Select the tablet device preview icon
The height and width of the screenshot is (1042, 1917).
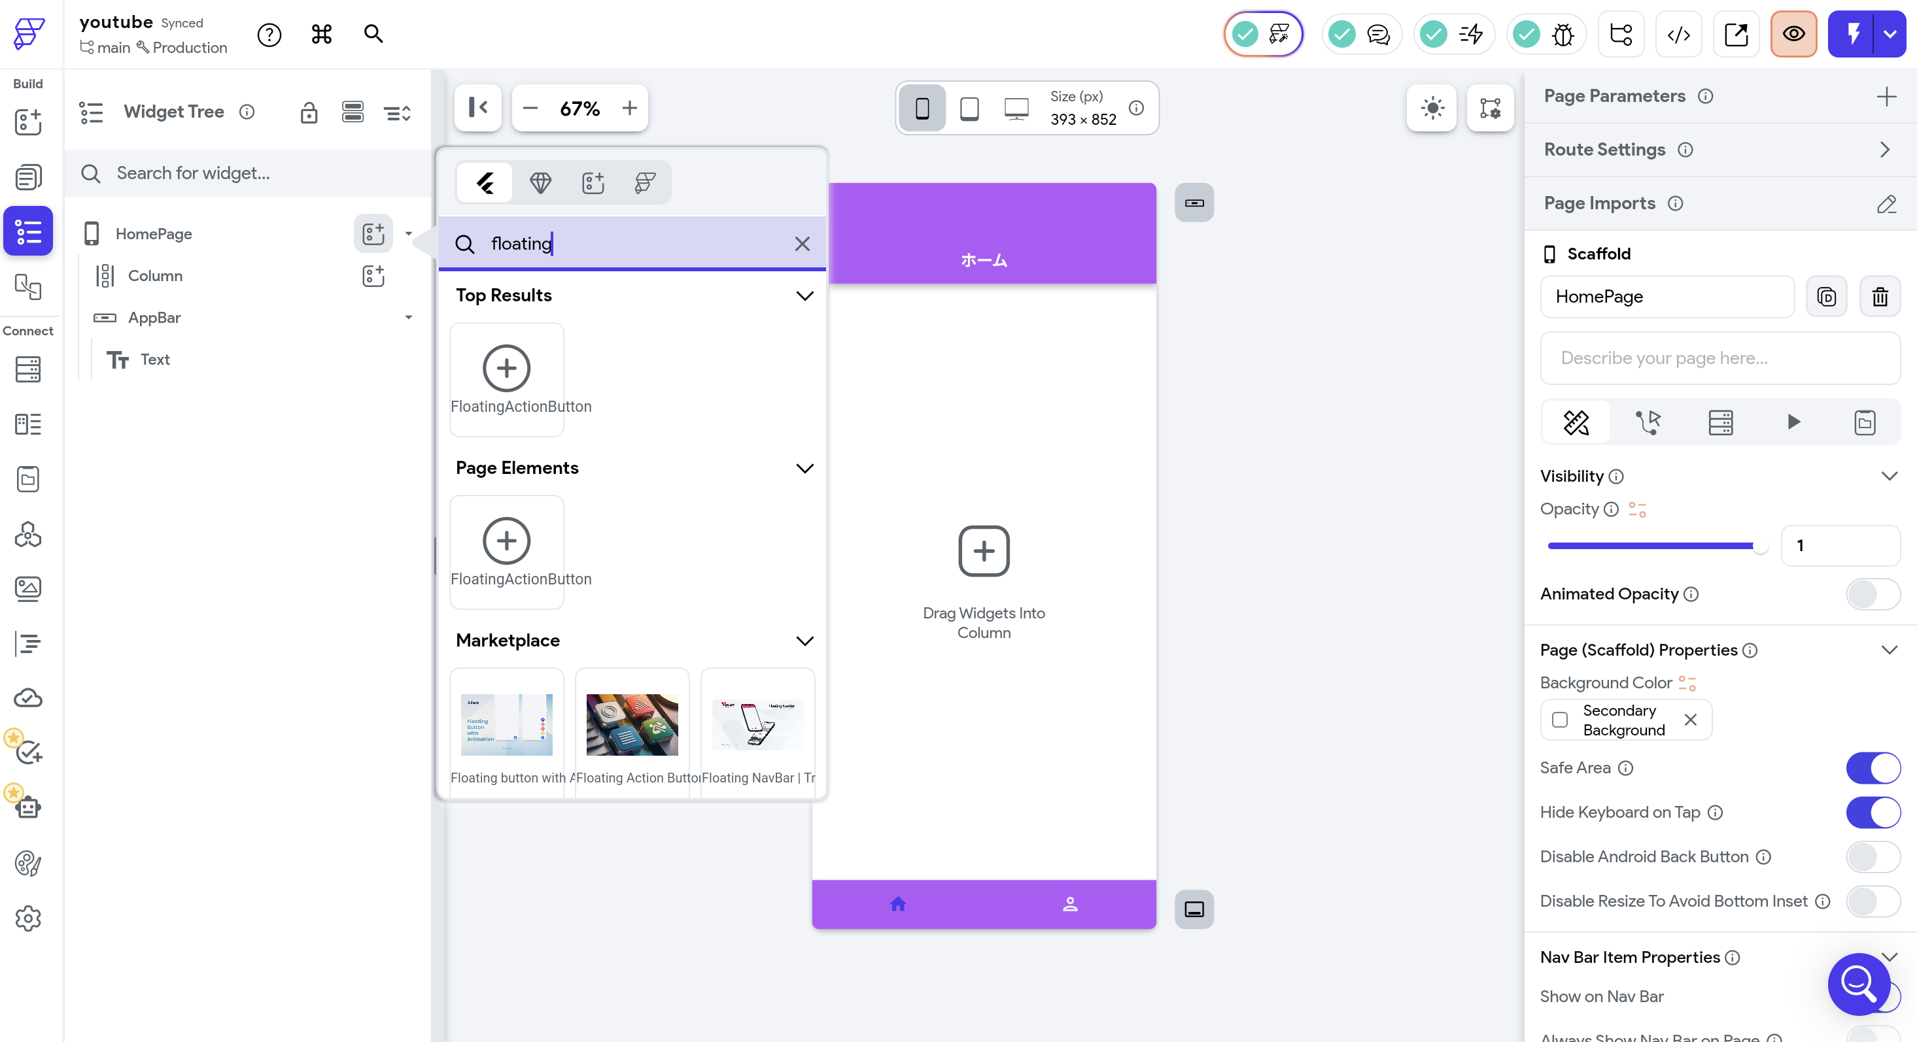969,109
